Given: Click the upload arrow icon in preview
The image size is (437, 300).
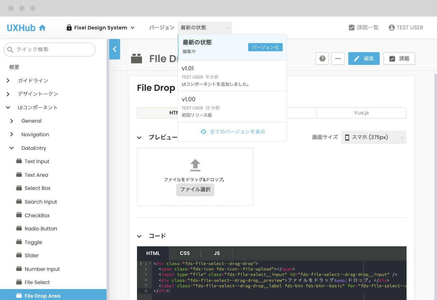Looking at the screenshot, I should click(x=195, y=165).
